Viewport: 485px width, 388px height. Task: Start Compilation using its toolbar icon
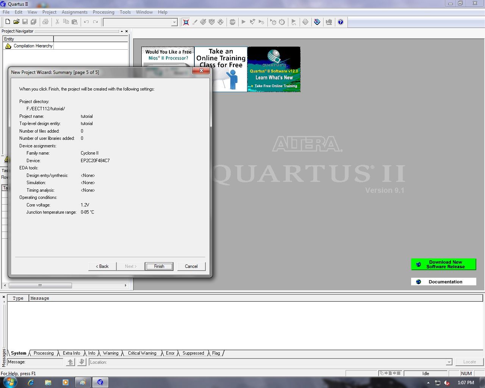click(x=243, y=22)
